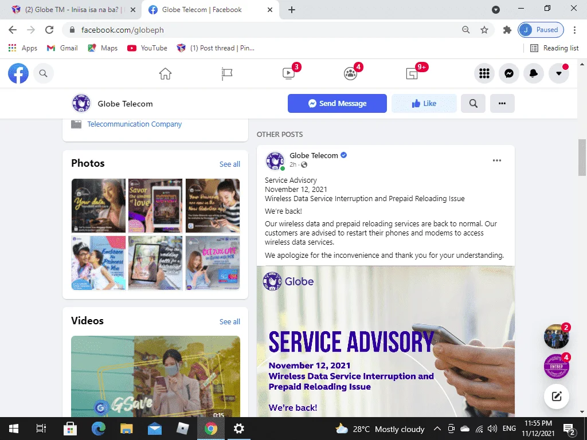Open Settings gear in taskbar
The width and height of the screenshot is (587, 440).
(x=239, y=429)
